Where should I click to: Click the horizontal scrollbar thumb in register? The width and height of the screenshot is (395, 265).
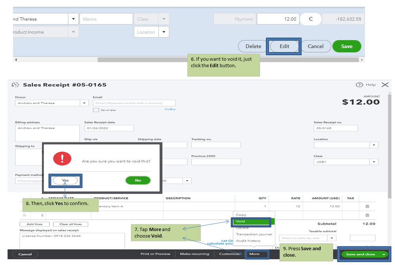pos(228,60)
